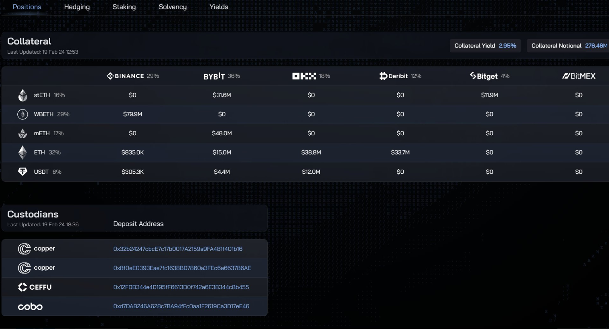
Task: Open CEFFU deposit address 0x12FDB344e4D1...
Action: (x=181, y=287)
